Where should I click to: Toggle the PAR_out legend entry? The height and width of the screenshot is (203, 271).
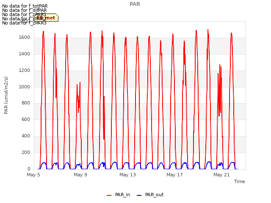pyautogui.click(x=150, y=195)
